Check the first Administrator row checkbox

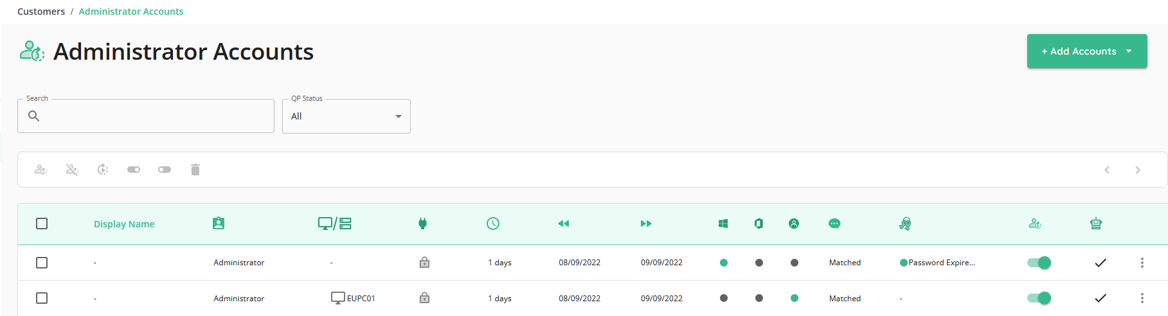click(42, 263)
